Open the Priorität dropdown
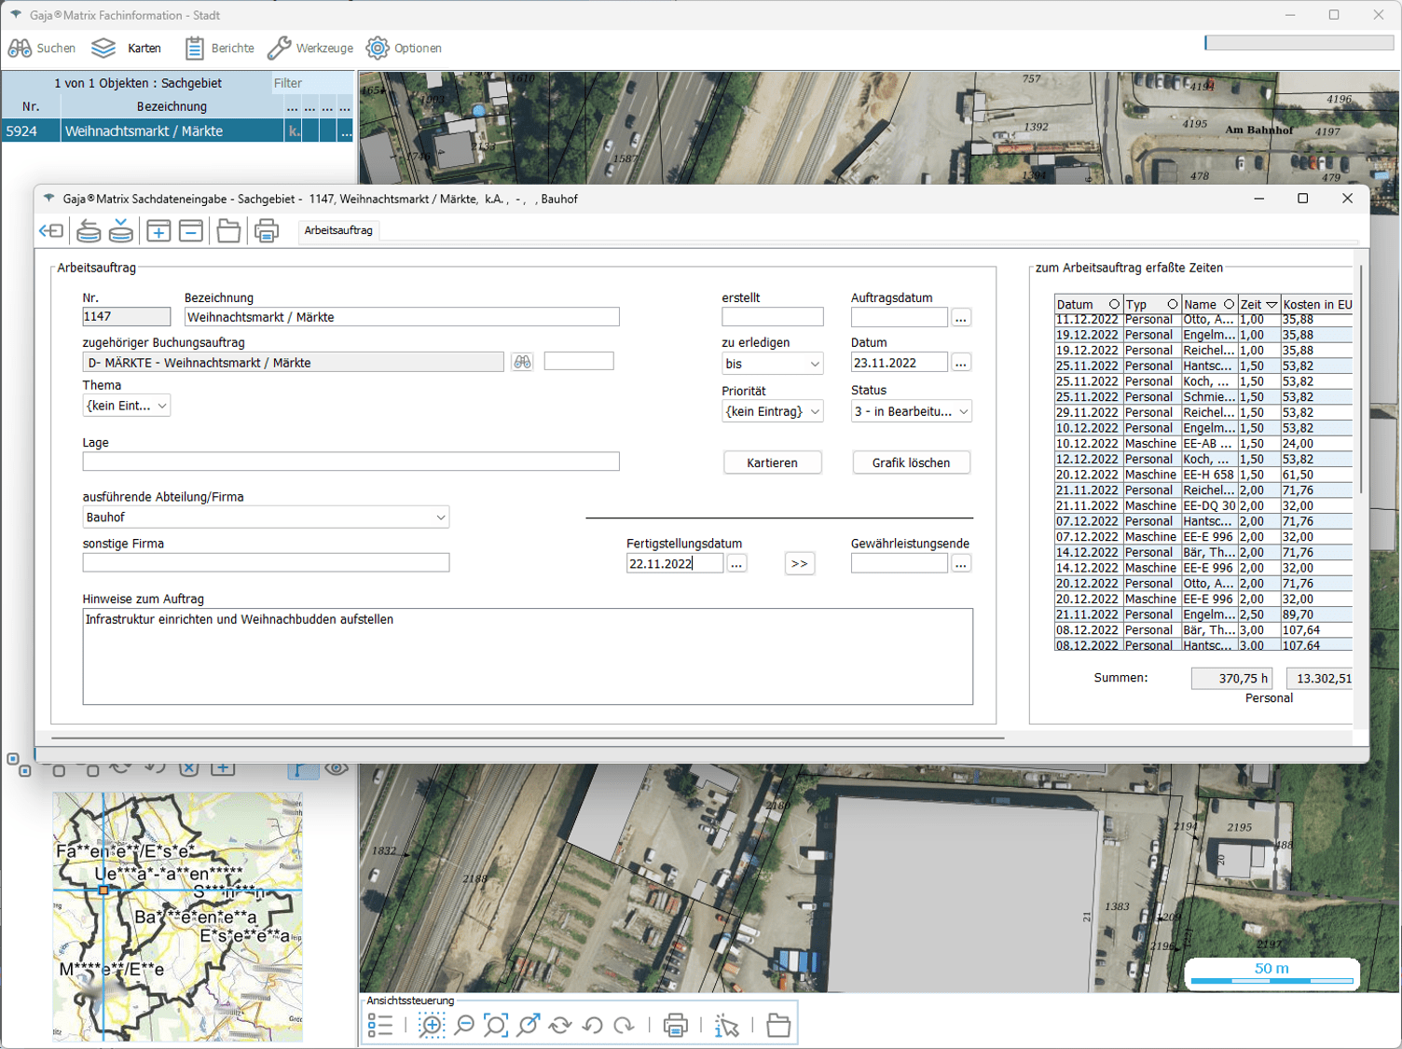 point(815,411)
